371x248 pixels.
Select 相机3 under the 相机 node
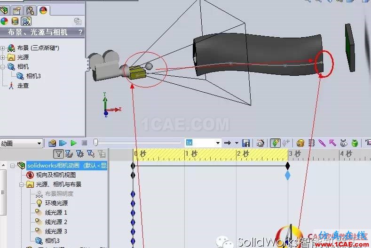click(33, 76)
